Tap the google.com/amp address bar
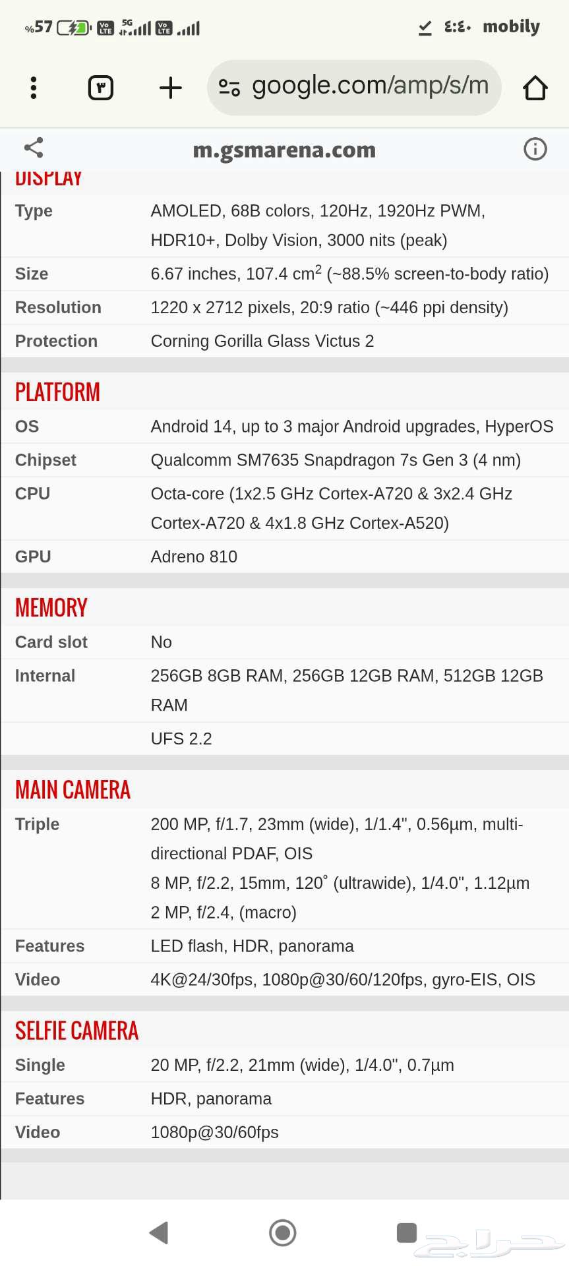This screenshot has height=1266, width=569. [369, 86]
